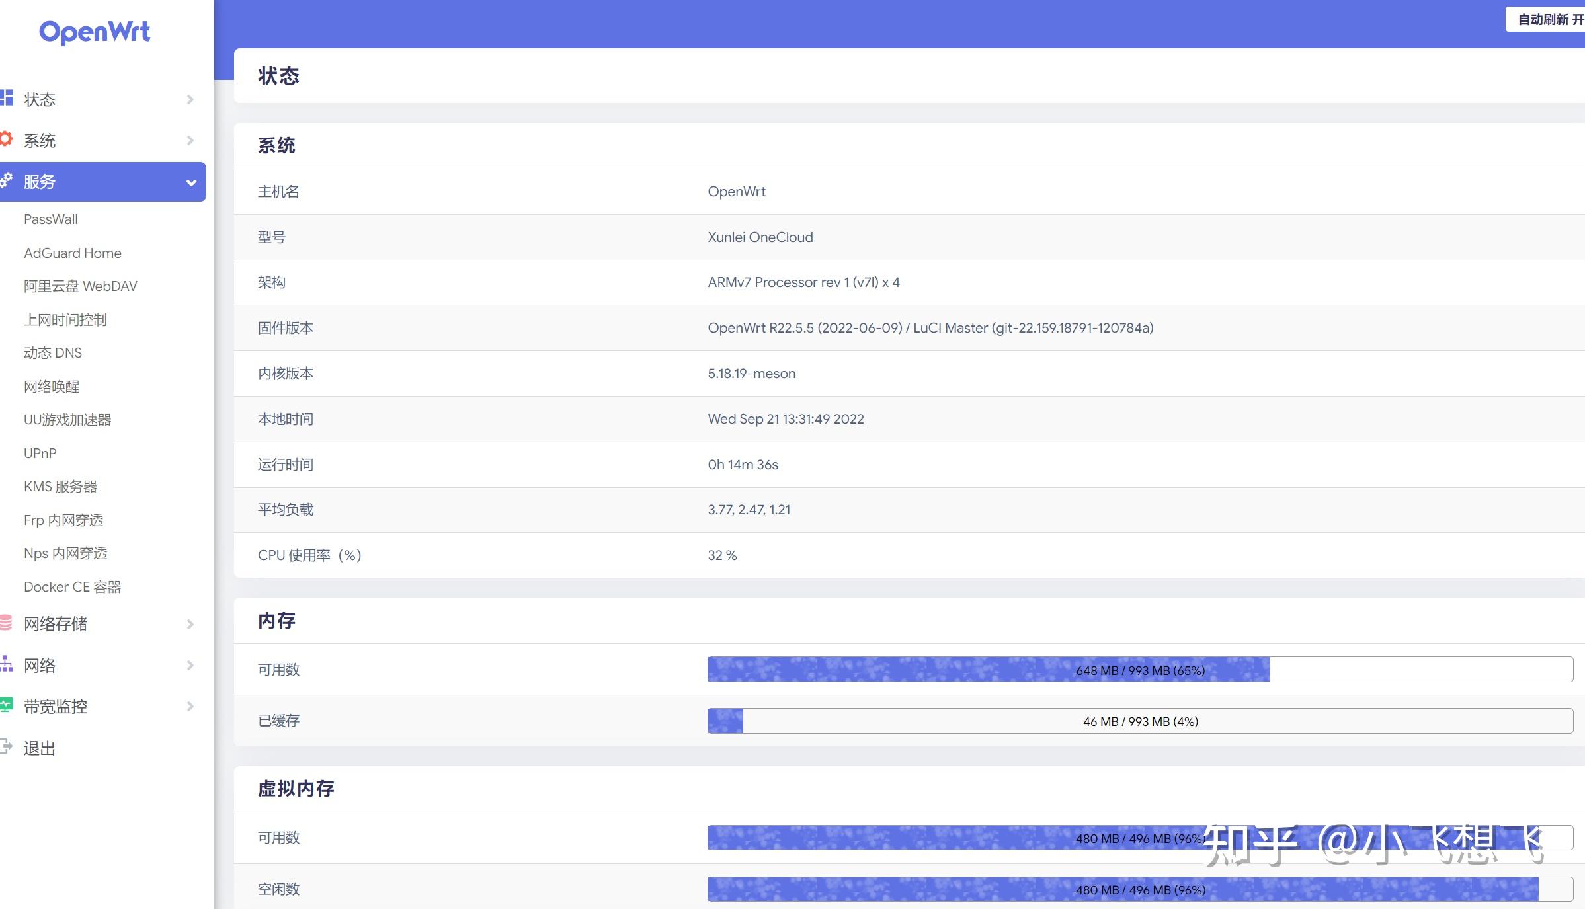Expand the 系统 menu chevron
The image size is (1585, 909).
(x=190, y=139)
